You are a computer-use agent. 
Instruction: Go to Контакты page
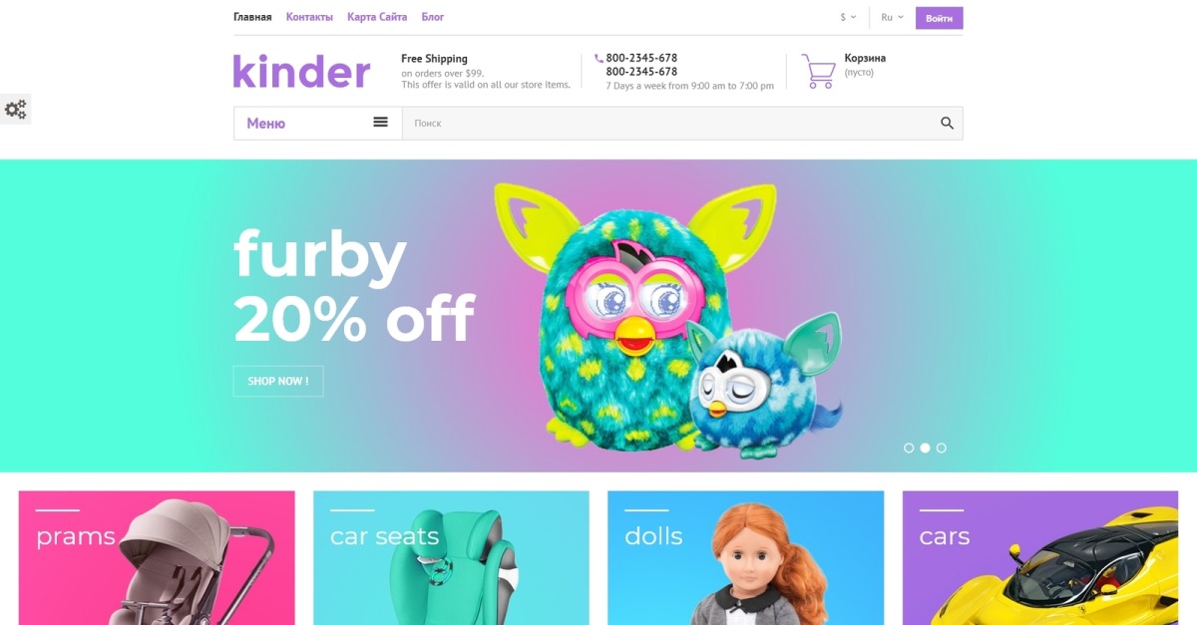click(309, 17)
